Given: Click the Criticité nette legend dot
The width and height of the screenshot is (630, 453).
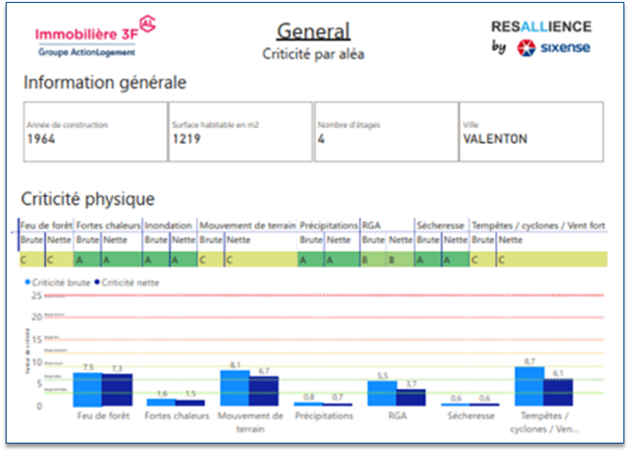Looking at the screenshot, I should pos(95,282).
